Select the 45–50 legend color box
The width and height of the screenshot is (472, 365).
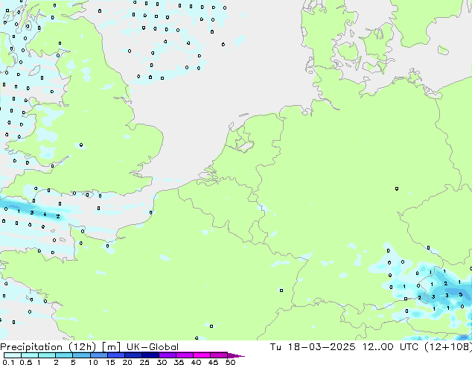tap(219, 355)
